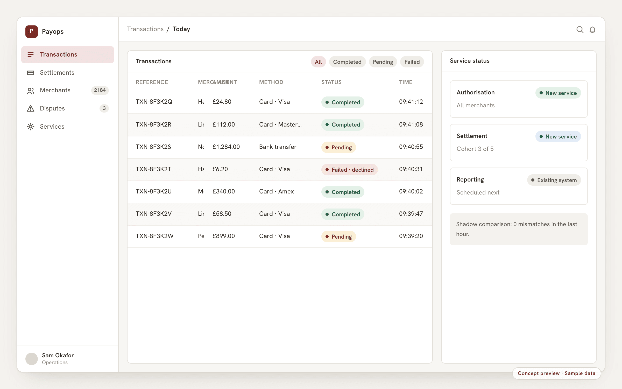The width and height of the screenshot is (622, 389).
Task: Click the Disputes warning triangle icon
Action: point(31,108)
